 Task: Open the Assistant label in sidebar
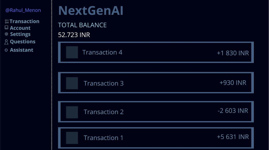(x=21, y=50)
